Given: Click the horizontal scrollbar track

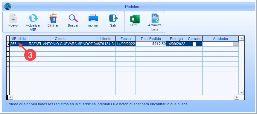Looking at the screenshot, I should click(124, 98).
